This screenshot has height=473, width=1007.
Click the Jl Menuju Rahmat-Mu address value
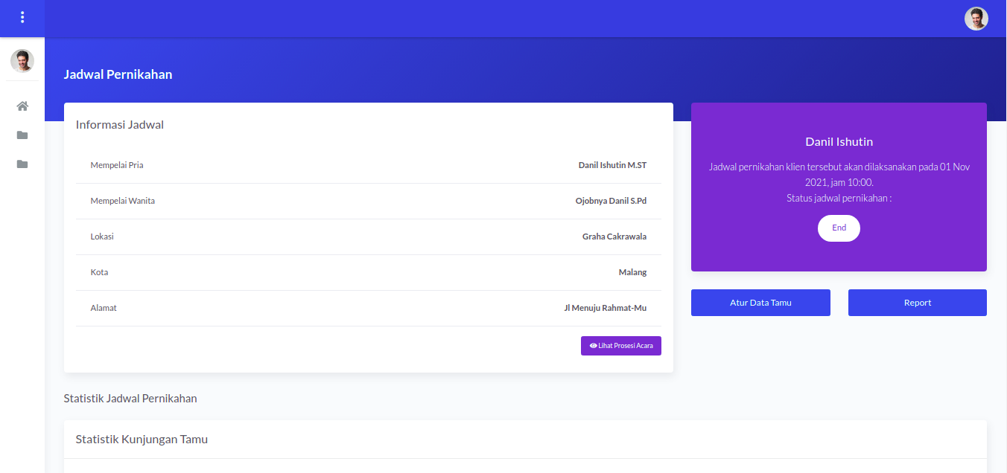[605, 308]
